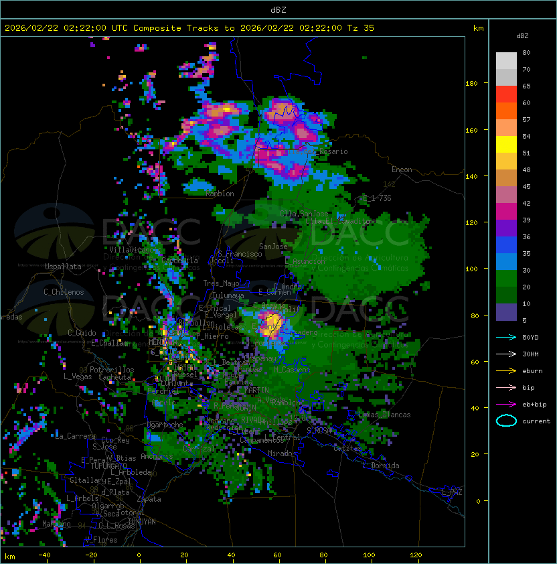The height and width of the screenshot is (564, 557).
Task: Click the pink bip arrow symbol in legend
Action: 506,388
